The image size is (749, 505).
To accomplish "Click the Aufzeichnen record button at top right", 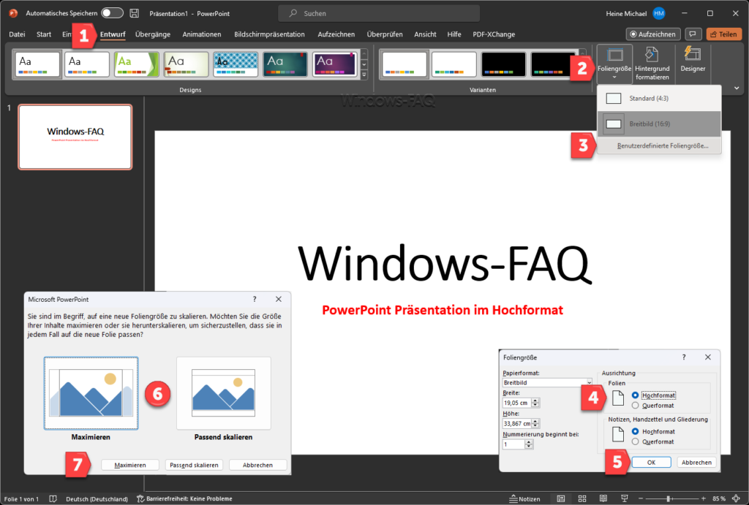I will pyautogui.click(x=653, y=34).
